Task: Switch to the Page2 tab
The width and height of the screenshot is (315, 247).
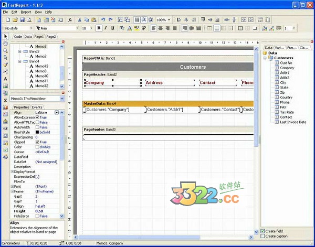Action: [x=51, y=37]
